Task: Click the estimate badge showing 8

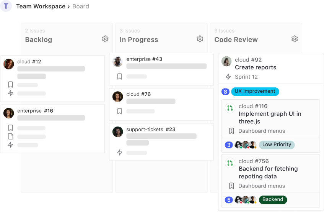Action: 225,92
